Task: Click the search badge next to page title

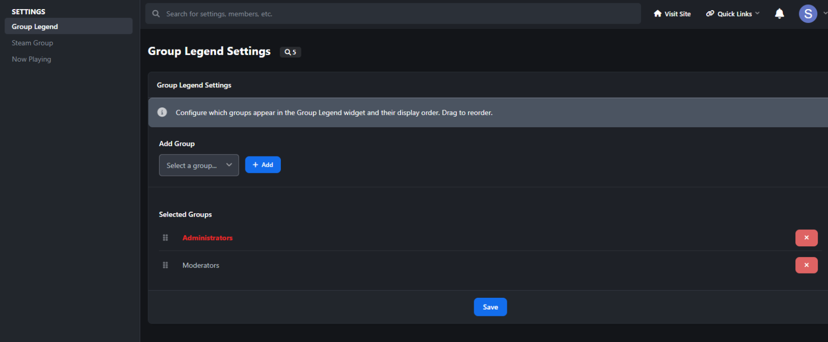Action: 290,52
